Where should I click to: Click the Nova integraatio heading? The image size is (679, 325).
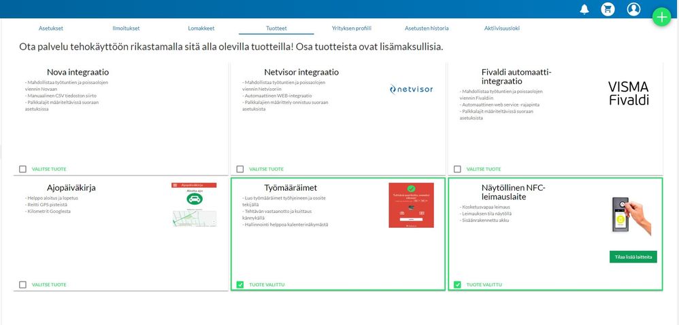click(78, 73)
